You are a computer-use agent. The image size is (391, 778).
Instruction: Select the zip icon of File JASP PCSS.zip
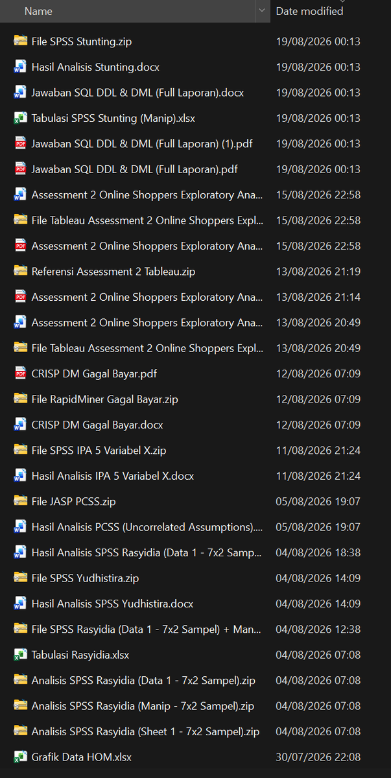pos(20,501)
